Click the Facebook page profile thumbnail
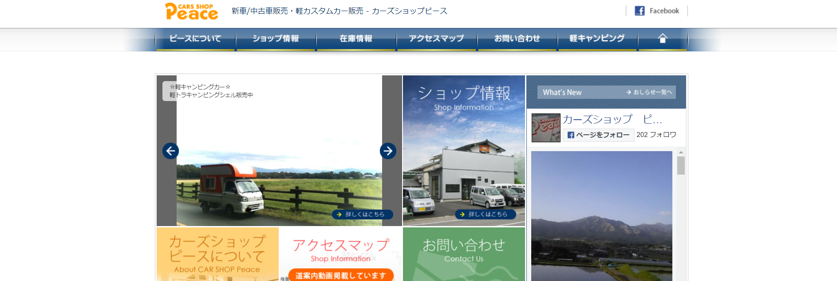The height and width of the screenshot is (281, 837). click(x=546, y=128)
